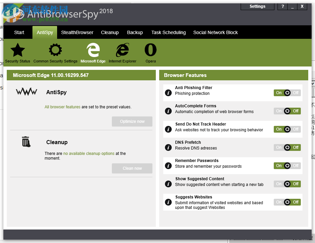Toggle the Remember Passwords switch
The width and height of the screenshot is (315, 243).
tap(287, 166)
